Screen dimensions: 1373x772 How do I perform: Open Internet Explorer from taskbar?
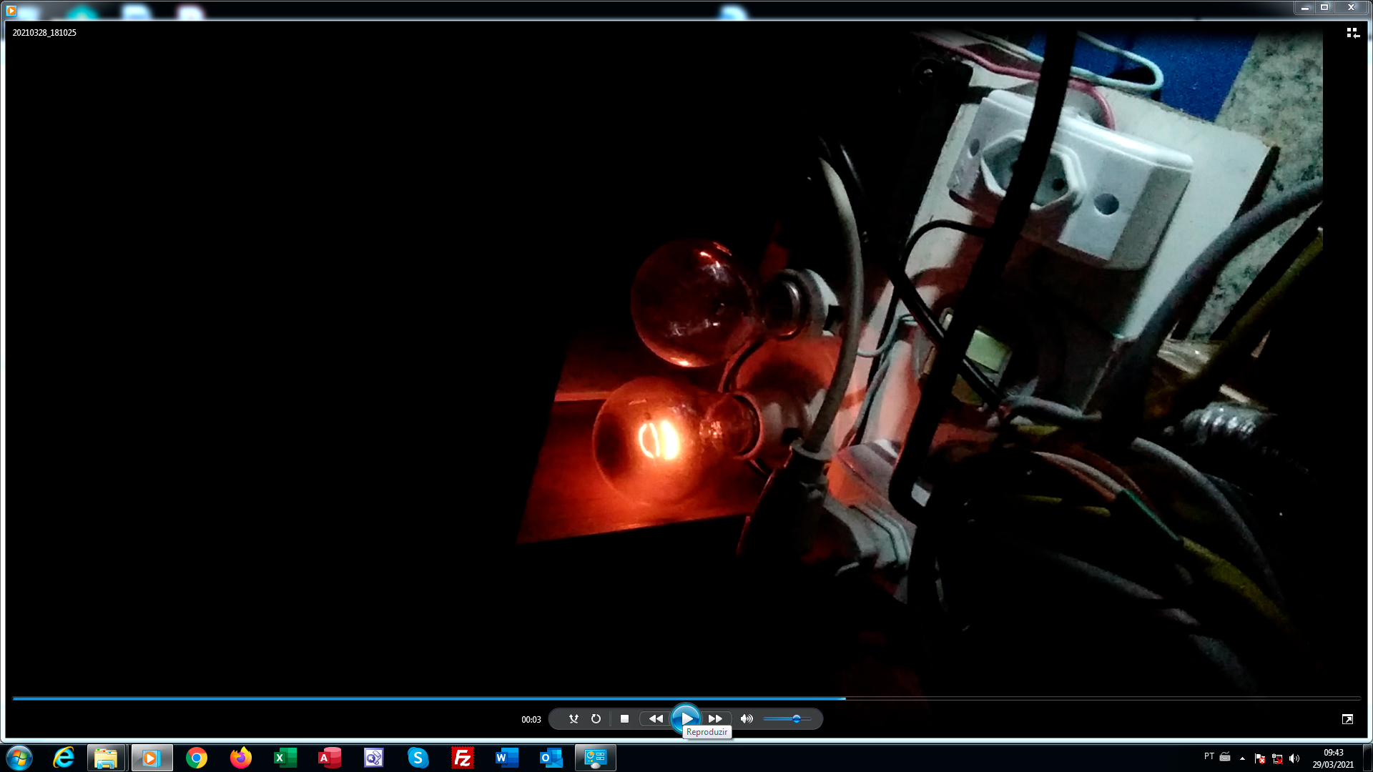pos(64,758)
